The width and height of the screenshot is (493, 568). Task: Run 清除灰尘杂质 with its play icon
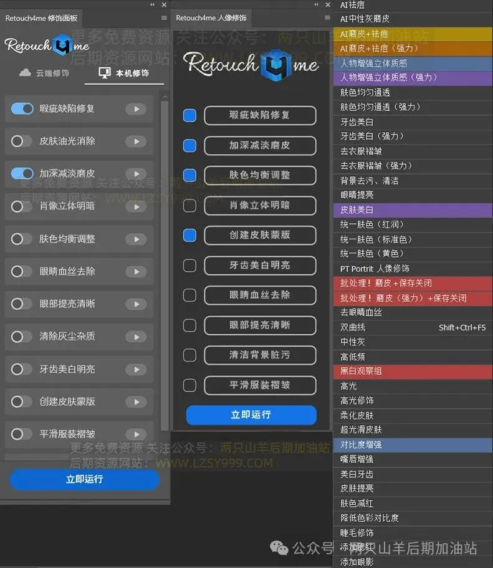136,337
